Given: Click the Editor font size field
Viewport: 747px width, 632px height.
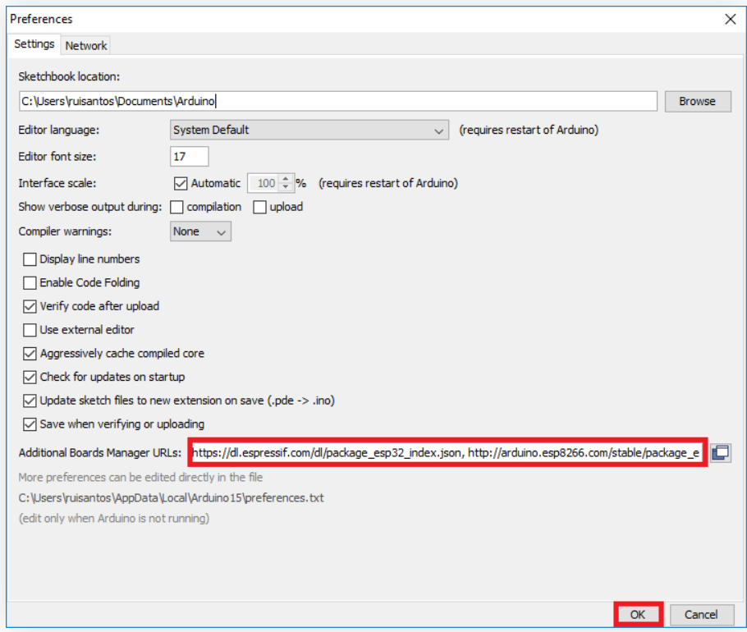Looking at the screenshot, I should point(189,157).
